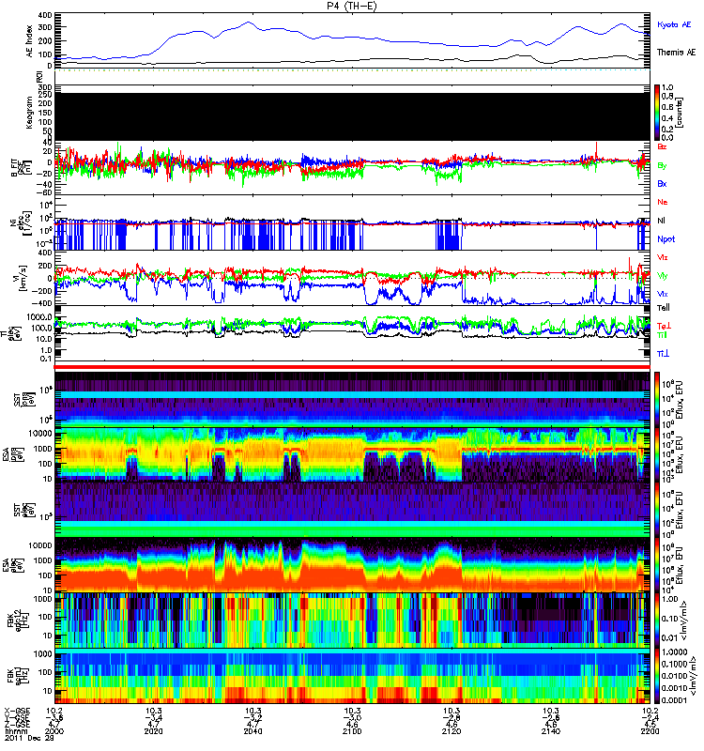The width and height of the screenshot is (704, 751).
Task: Click the FBK scm wave spectrogram at bottom
Action: point(352,676)
